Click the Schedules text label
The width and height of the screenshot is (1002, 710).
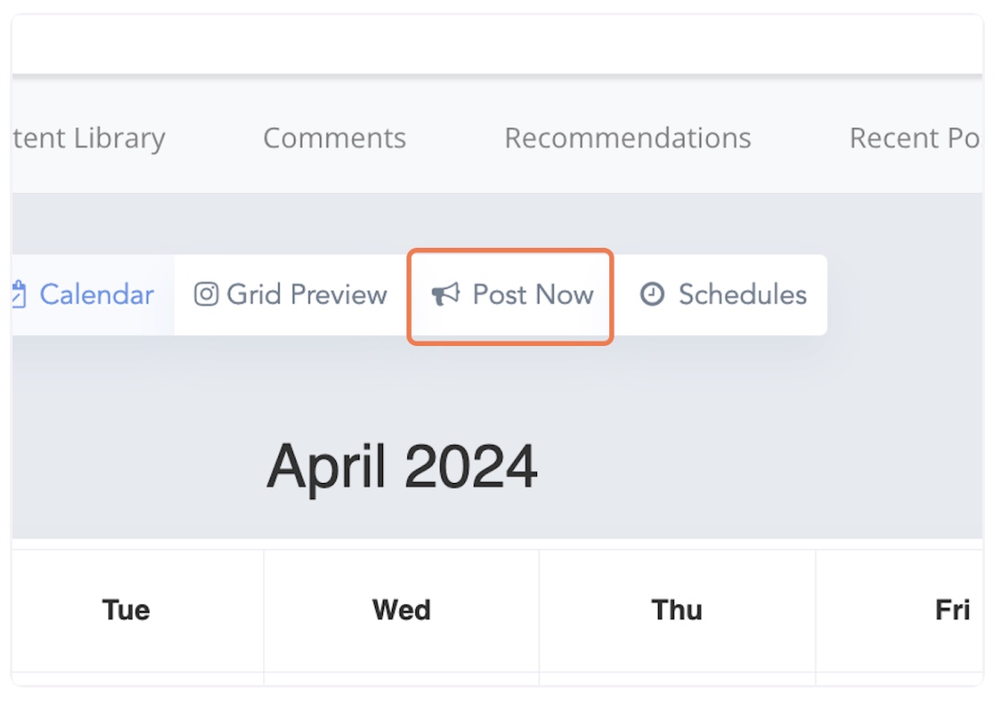(x=742, y=295)
